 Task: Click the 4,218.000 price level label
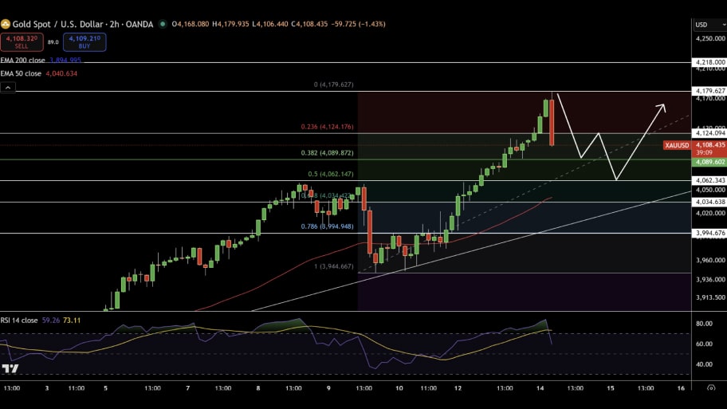click(x=709, y=61)
